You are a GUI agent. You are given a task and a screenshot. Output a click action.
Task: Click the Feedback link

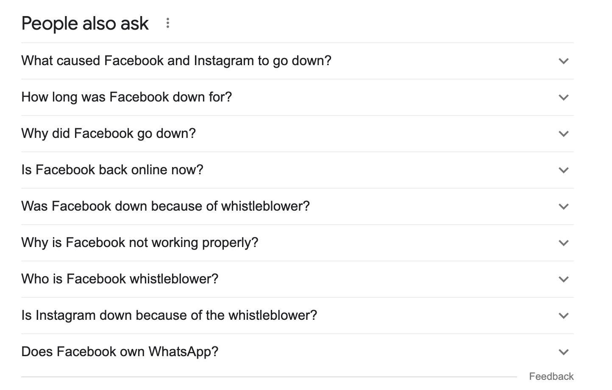pos(551,376)
